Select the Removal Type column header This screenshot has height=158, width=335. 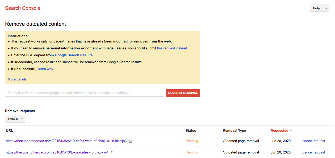[x=234, y=131]
